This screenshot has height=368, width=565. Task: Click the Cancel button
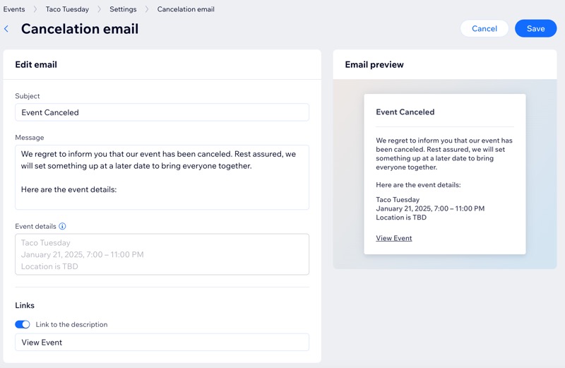pyautogui.click(x=484, y=28)
